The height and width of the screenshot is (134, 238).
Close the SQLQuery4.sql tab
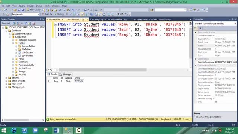tap(87, 20)
